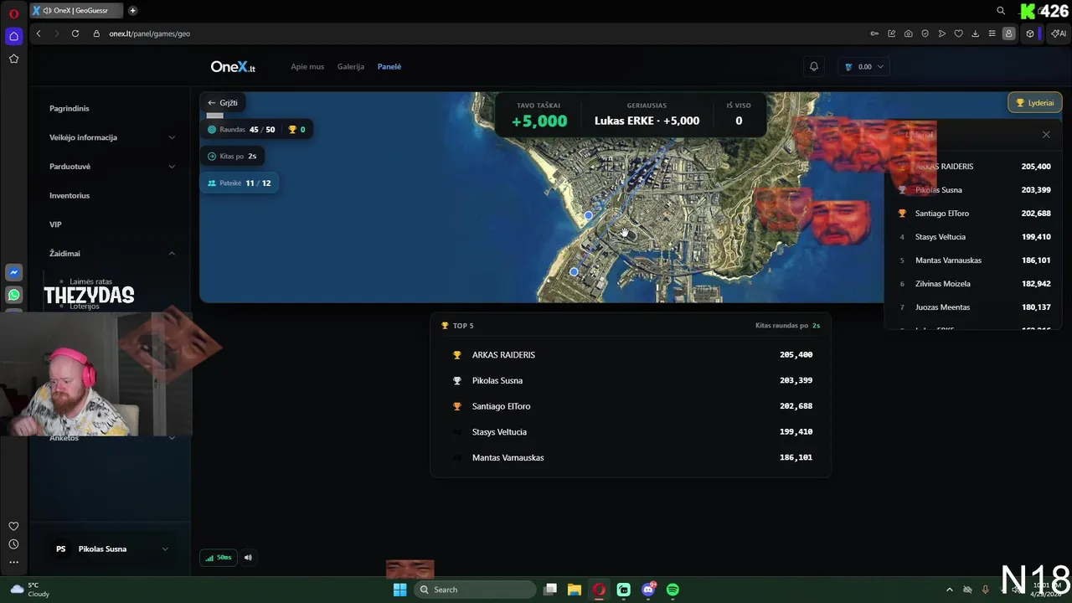Open the send / flow arrow icon
1072x603 pixels.
click(941, 33)
